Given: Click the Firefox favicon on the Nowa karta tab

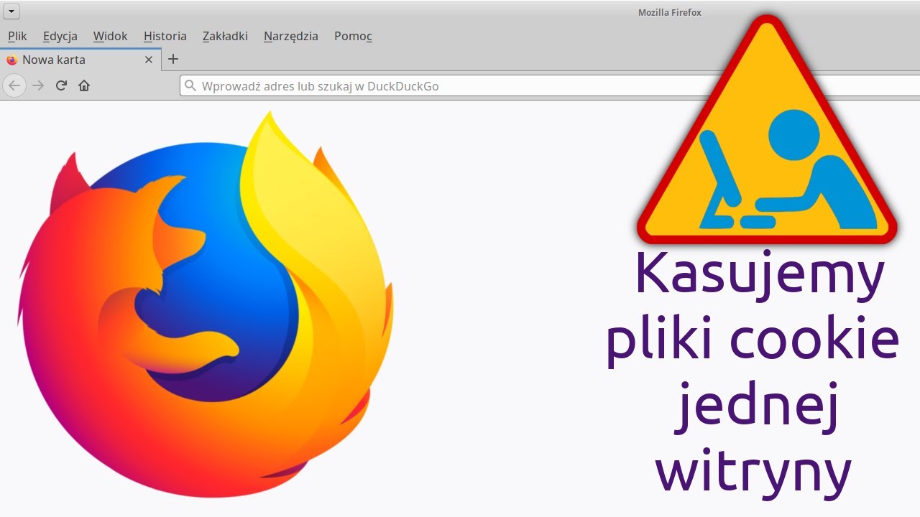Looking at the screenshot, I should pos(11,60).
